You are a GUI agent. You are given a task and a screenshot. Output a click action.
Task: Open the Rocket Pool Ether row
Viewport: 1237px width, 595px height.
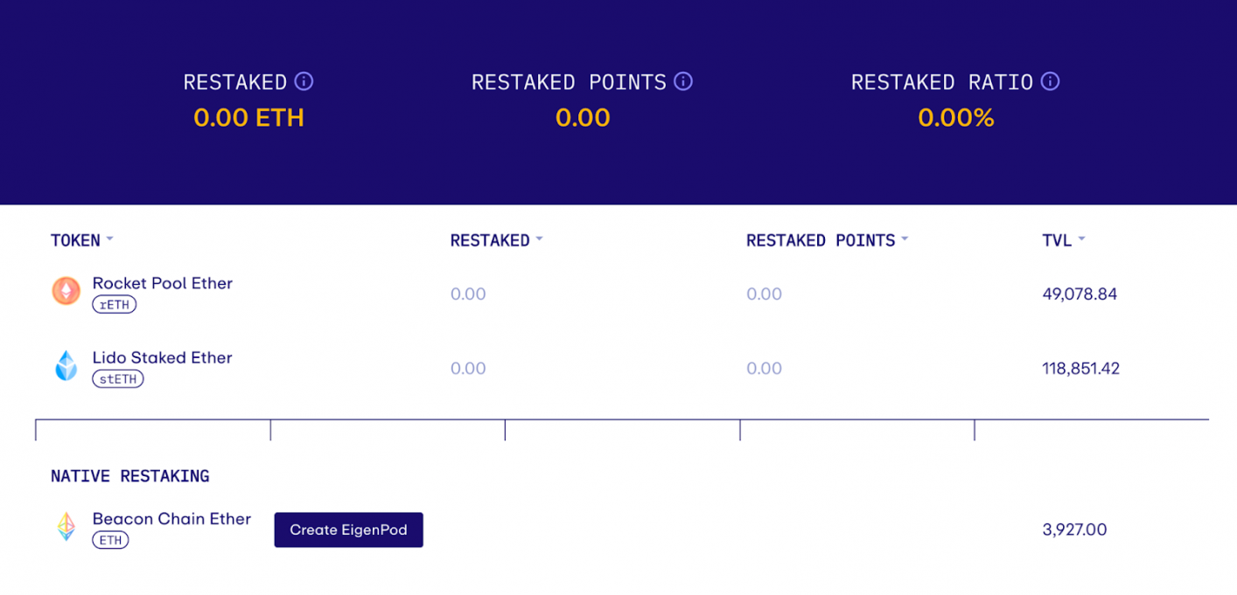pyautogui.click(x=621, y=294)
